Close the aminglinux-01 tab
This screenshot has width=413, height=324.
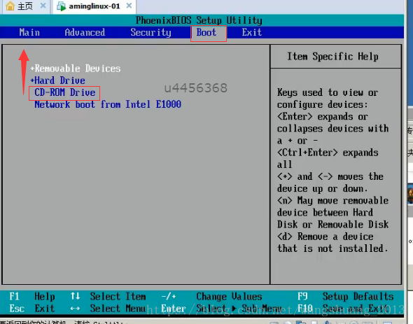click(129, 6)
